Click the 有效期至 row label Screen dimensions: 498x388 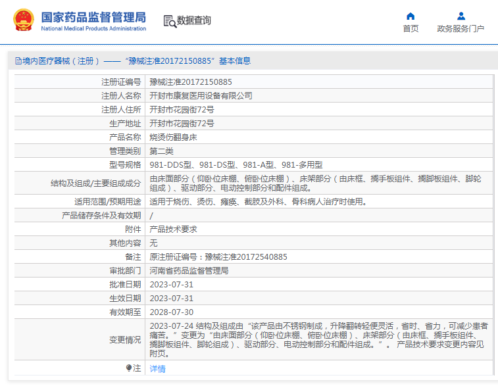click(x=125, y=312)
